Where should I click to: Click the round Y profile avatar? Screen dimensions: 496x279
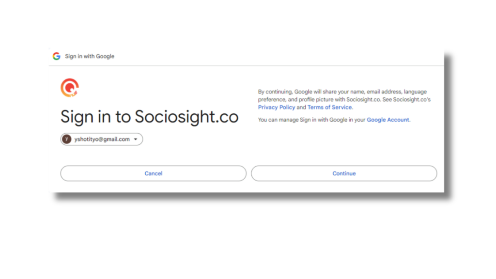pyautogui.click(x=67, y=139)
